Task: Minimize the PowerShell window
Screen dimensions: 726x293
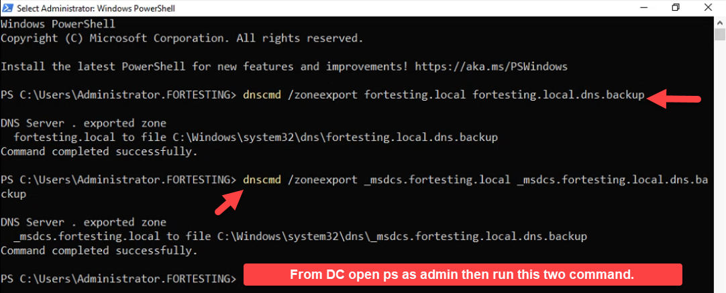Action: pos(645,8)
